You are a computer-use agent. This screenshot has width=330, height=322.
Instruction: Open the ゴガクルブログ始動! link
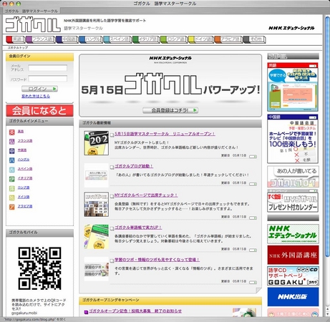tap(134, 166)
